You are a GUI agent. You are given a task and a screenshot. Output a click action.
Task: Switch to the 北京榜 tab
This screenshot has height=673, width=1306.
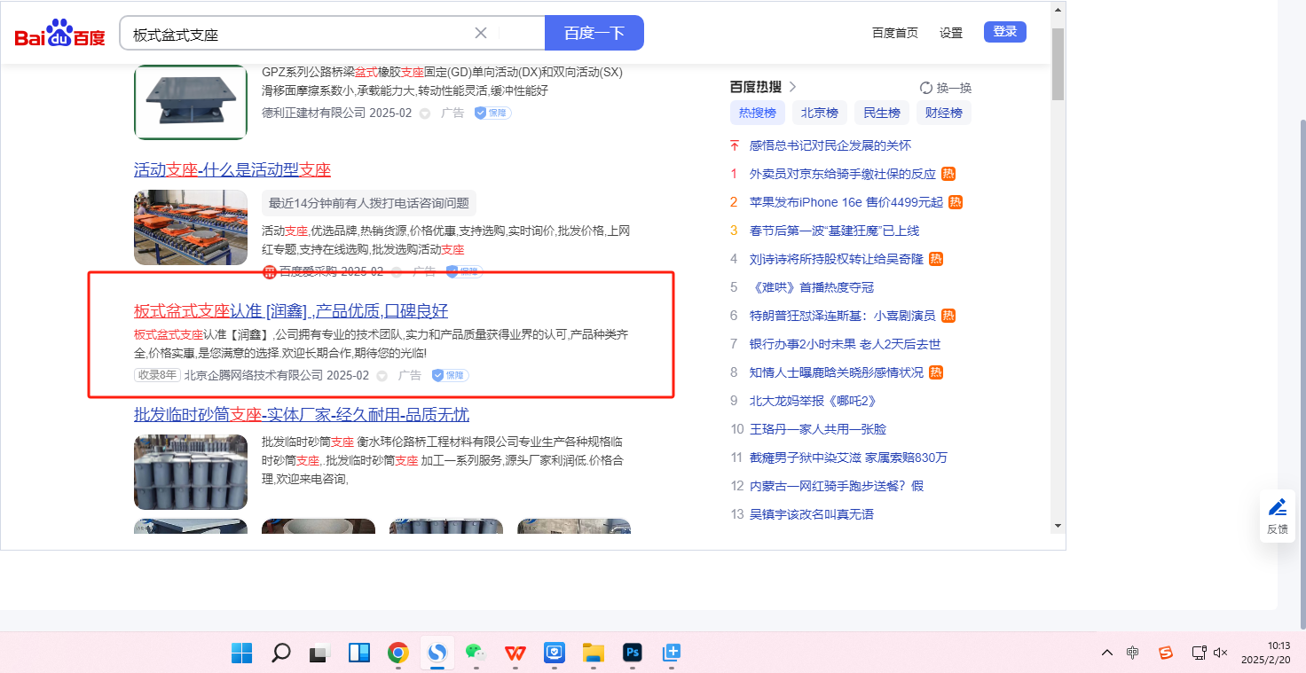819,113
